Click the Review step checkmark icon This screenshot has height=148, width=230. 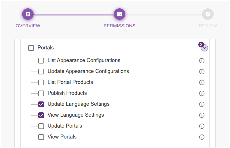point(208,14)
